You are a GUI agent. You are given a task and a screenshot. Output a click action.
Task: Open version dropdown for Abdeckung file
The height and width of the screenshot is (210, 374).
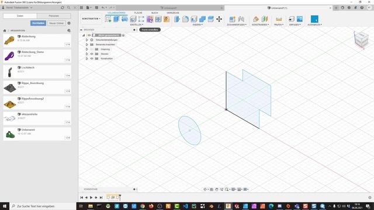[68, 44]
